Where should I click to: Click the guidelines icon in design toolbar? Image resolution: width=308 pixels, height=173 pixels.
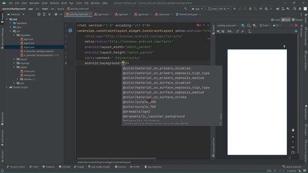click(249, 31)
